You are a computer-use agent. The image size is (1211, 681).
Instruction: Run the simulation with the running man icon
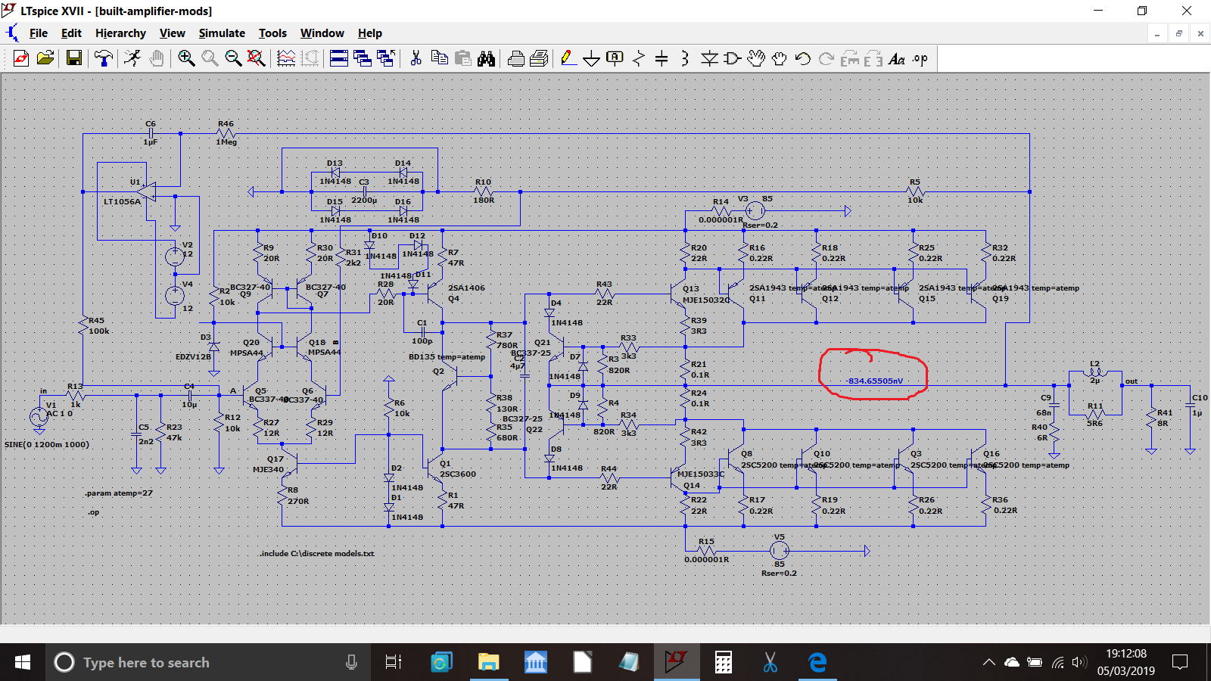(x=132, y=58)
